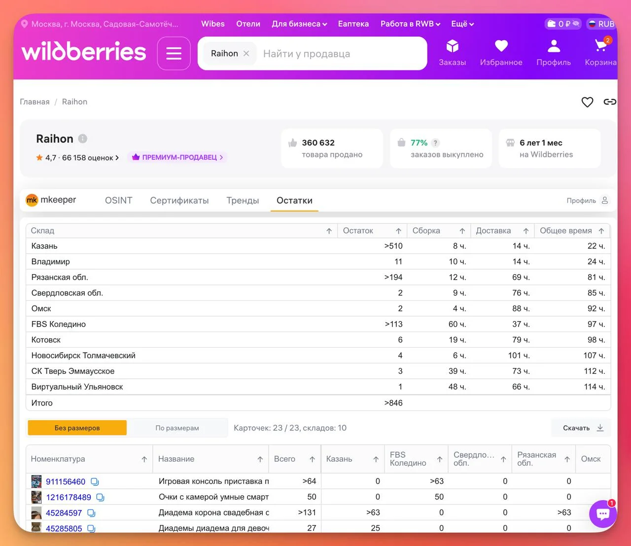Viewport: 631px width, 546px height.
Task: Expand Работа в RWB dropdown
Action: click(410, 24)
